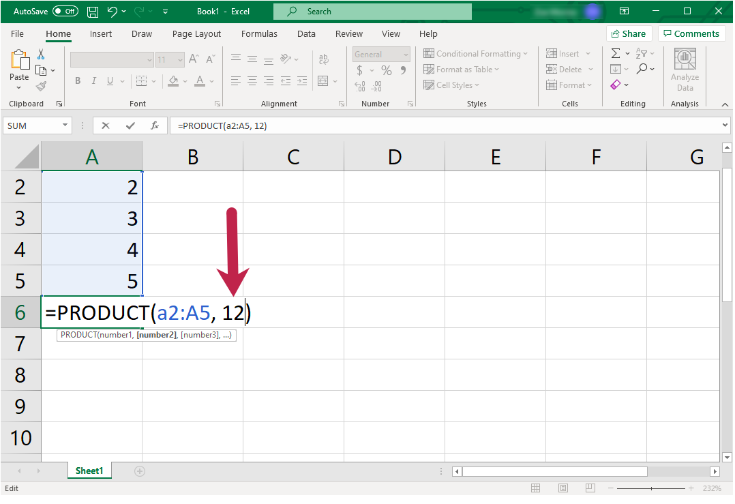Screen dimensions: 735x504
Task: Apply italic formatting
Action: pos(93,80)
